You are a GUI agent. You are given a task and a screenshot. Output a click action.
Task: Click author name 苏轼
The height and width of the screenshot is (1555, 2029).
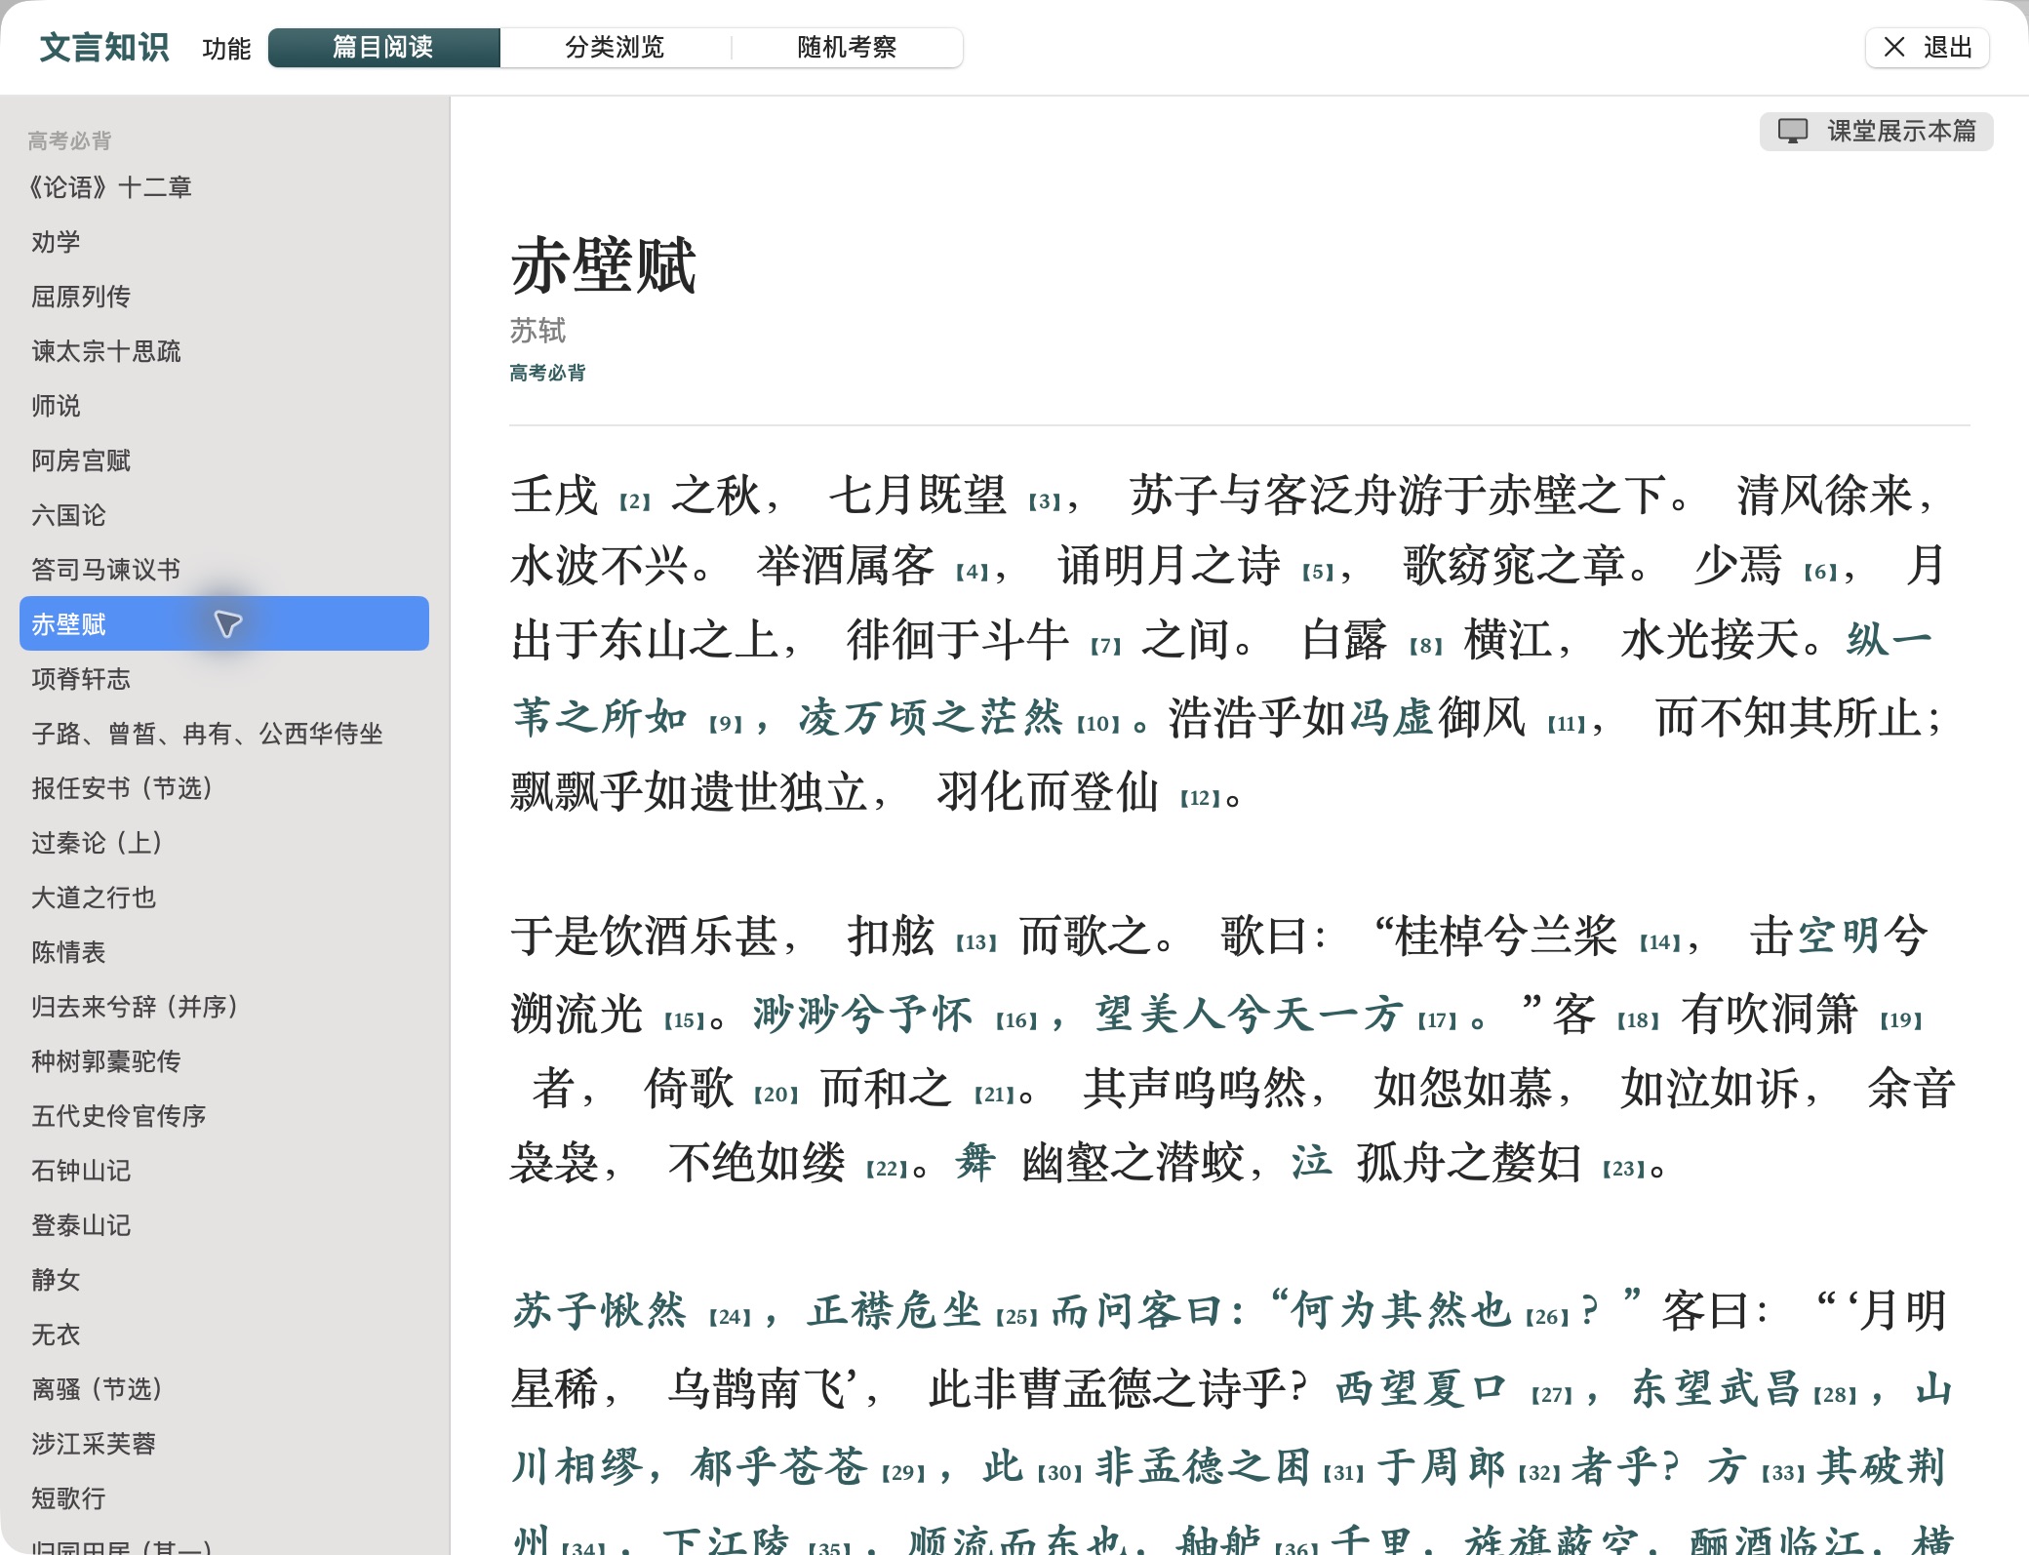click(x=537, y=331)
